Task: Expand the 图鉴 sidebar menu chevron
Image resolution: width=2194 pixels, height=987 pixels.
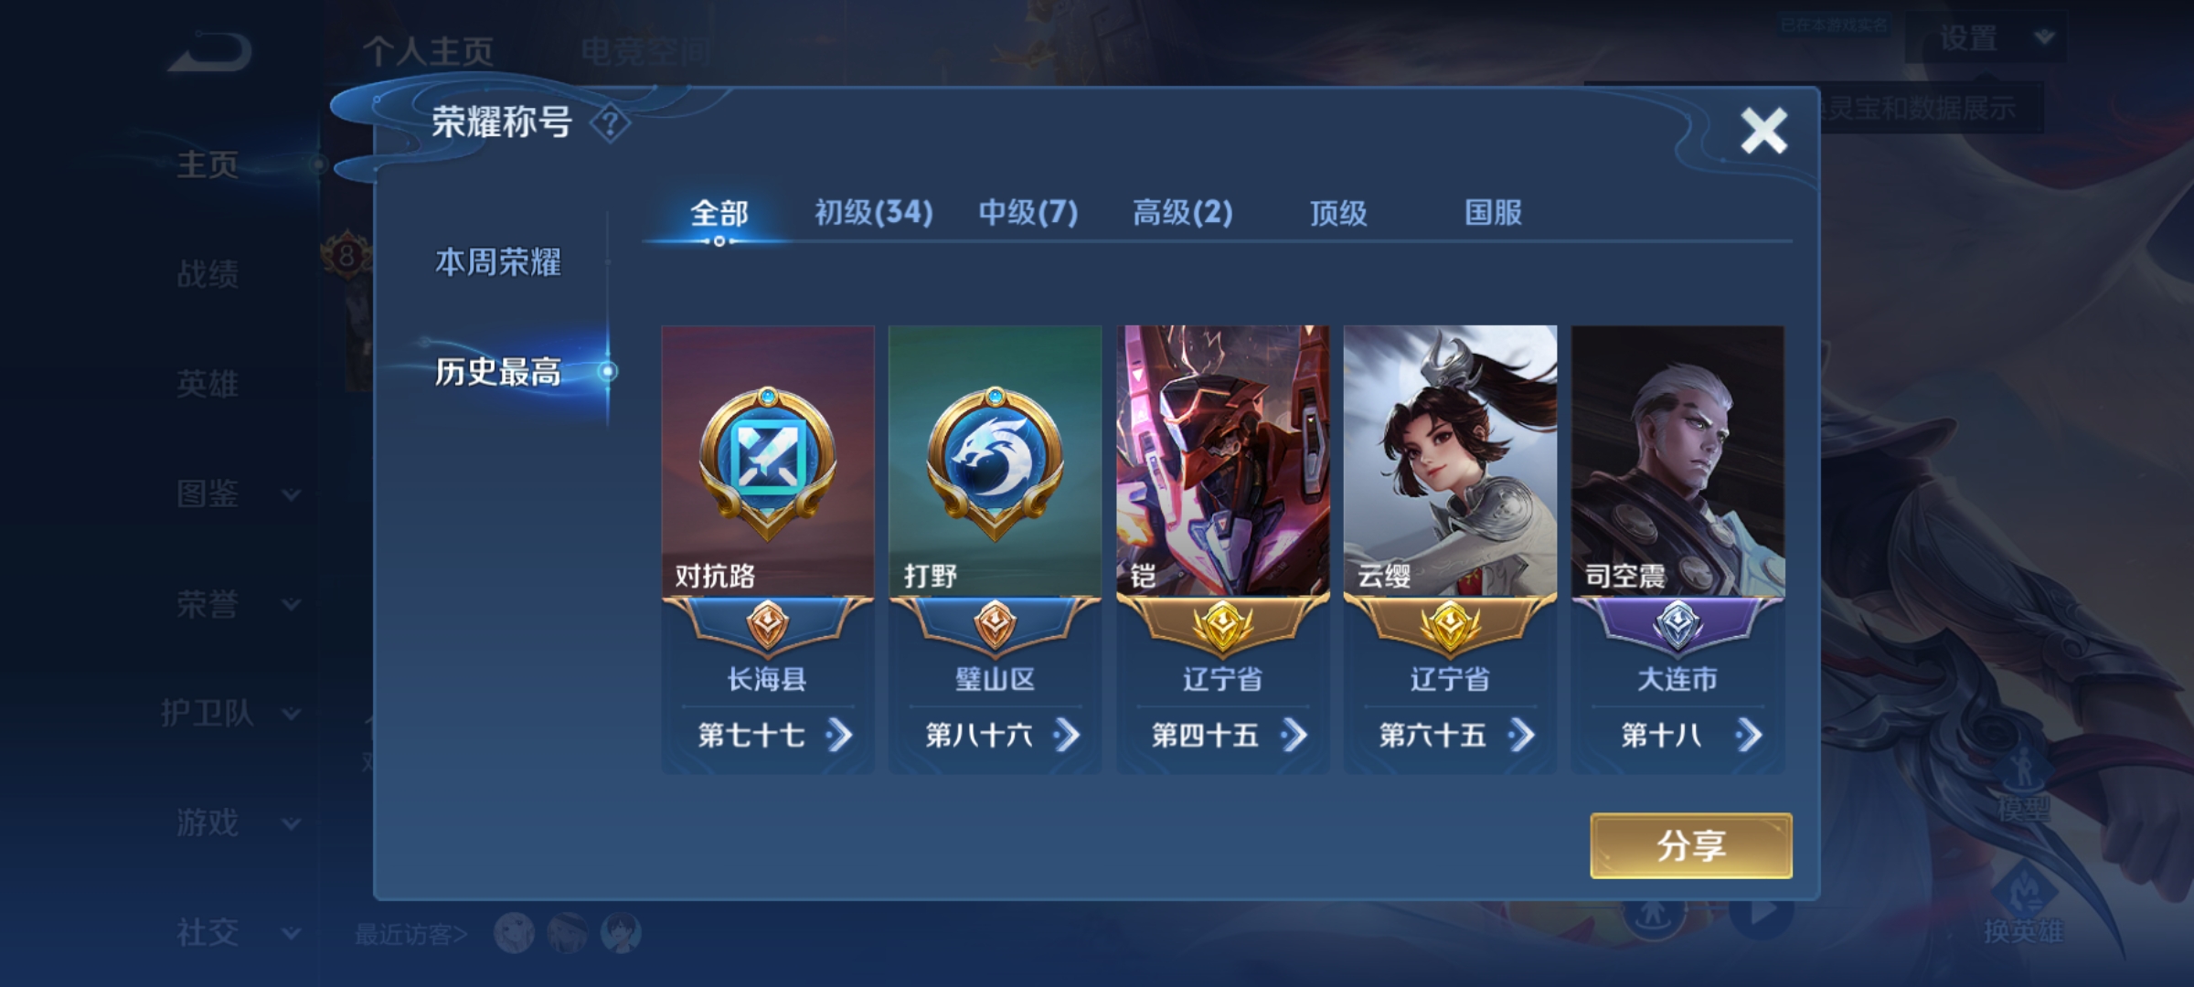Action: click(x=291, y=495)
